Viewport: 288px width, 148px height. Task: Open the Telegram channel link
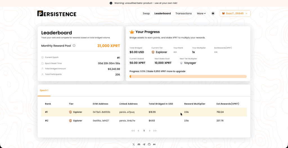click(x=144, y=144)
